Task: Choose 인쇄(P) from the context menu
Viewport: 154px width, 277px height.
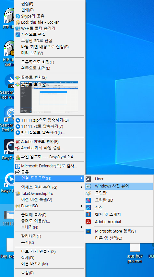Action: click(x=50, y=10)
